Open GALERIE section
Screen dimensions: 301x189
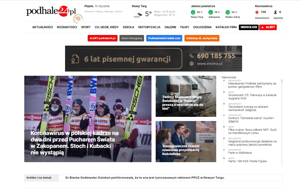tap(170, 27)
